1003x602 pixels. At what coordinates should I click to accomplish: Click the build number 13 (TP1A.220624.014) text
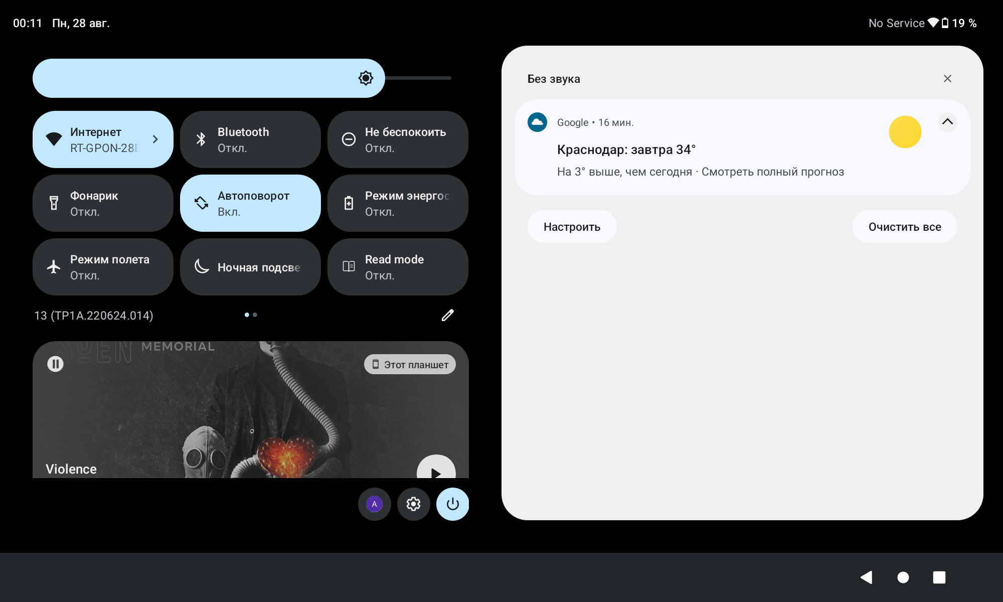coord(94,316)
